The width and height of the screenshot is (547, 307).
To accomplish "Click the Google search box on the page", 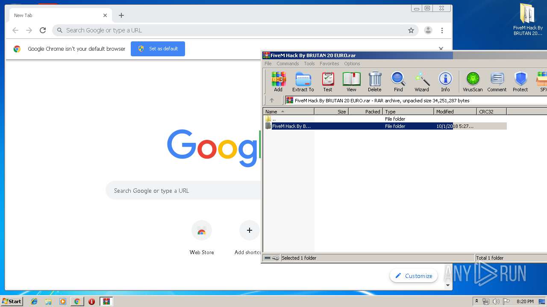I will (x=184, y=191).
